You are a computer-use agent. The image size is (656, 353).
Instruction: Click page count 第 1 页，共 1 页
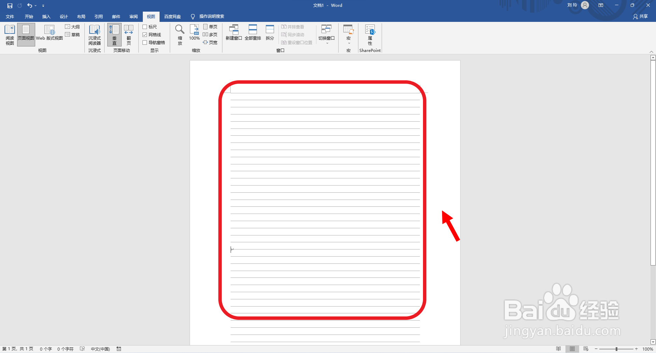[x=18, y=349]
